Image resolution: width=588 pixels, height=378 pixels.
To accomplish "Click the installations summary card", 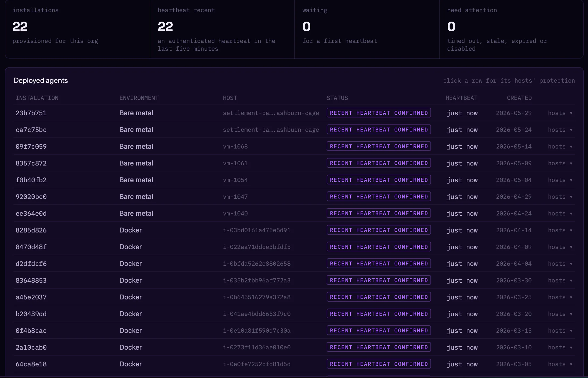I will [78, 29].
